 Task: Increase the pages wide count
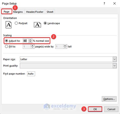[32, 45]
